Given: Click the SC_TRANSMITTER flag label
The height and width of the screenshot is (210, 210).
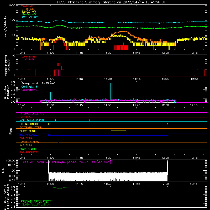Looking at the screenshot, I should [x=30, y=128].
